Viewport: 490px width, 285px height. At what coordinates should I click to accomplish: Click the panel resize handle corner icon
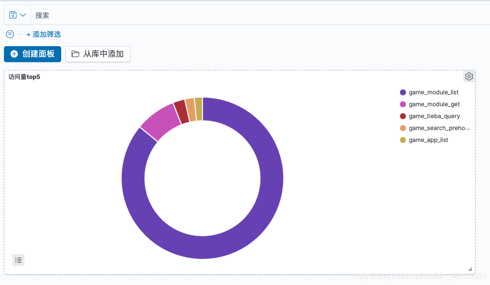tap(470, 269)
